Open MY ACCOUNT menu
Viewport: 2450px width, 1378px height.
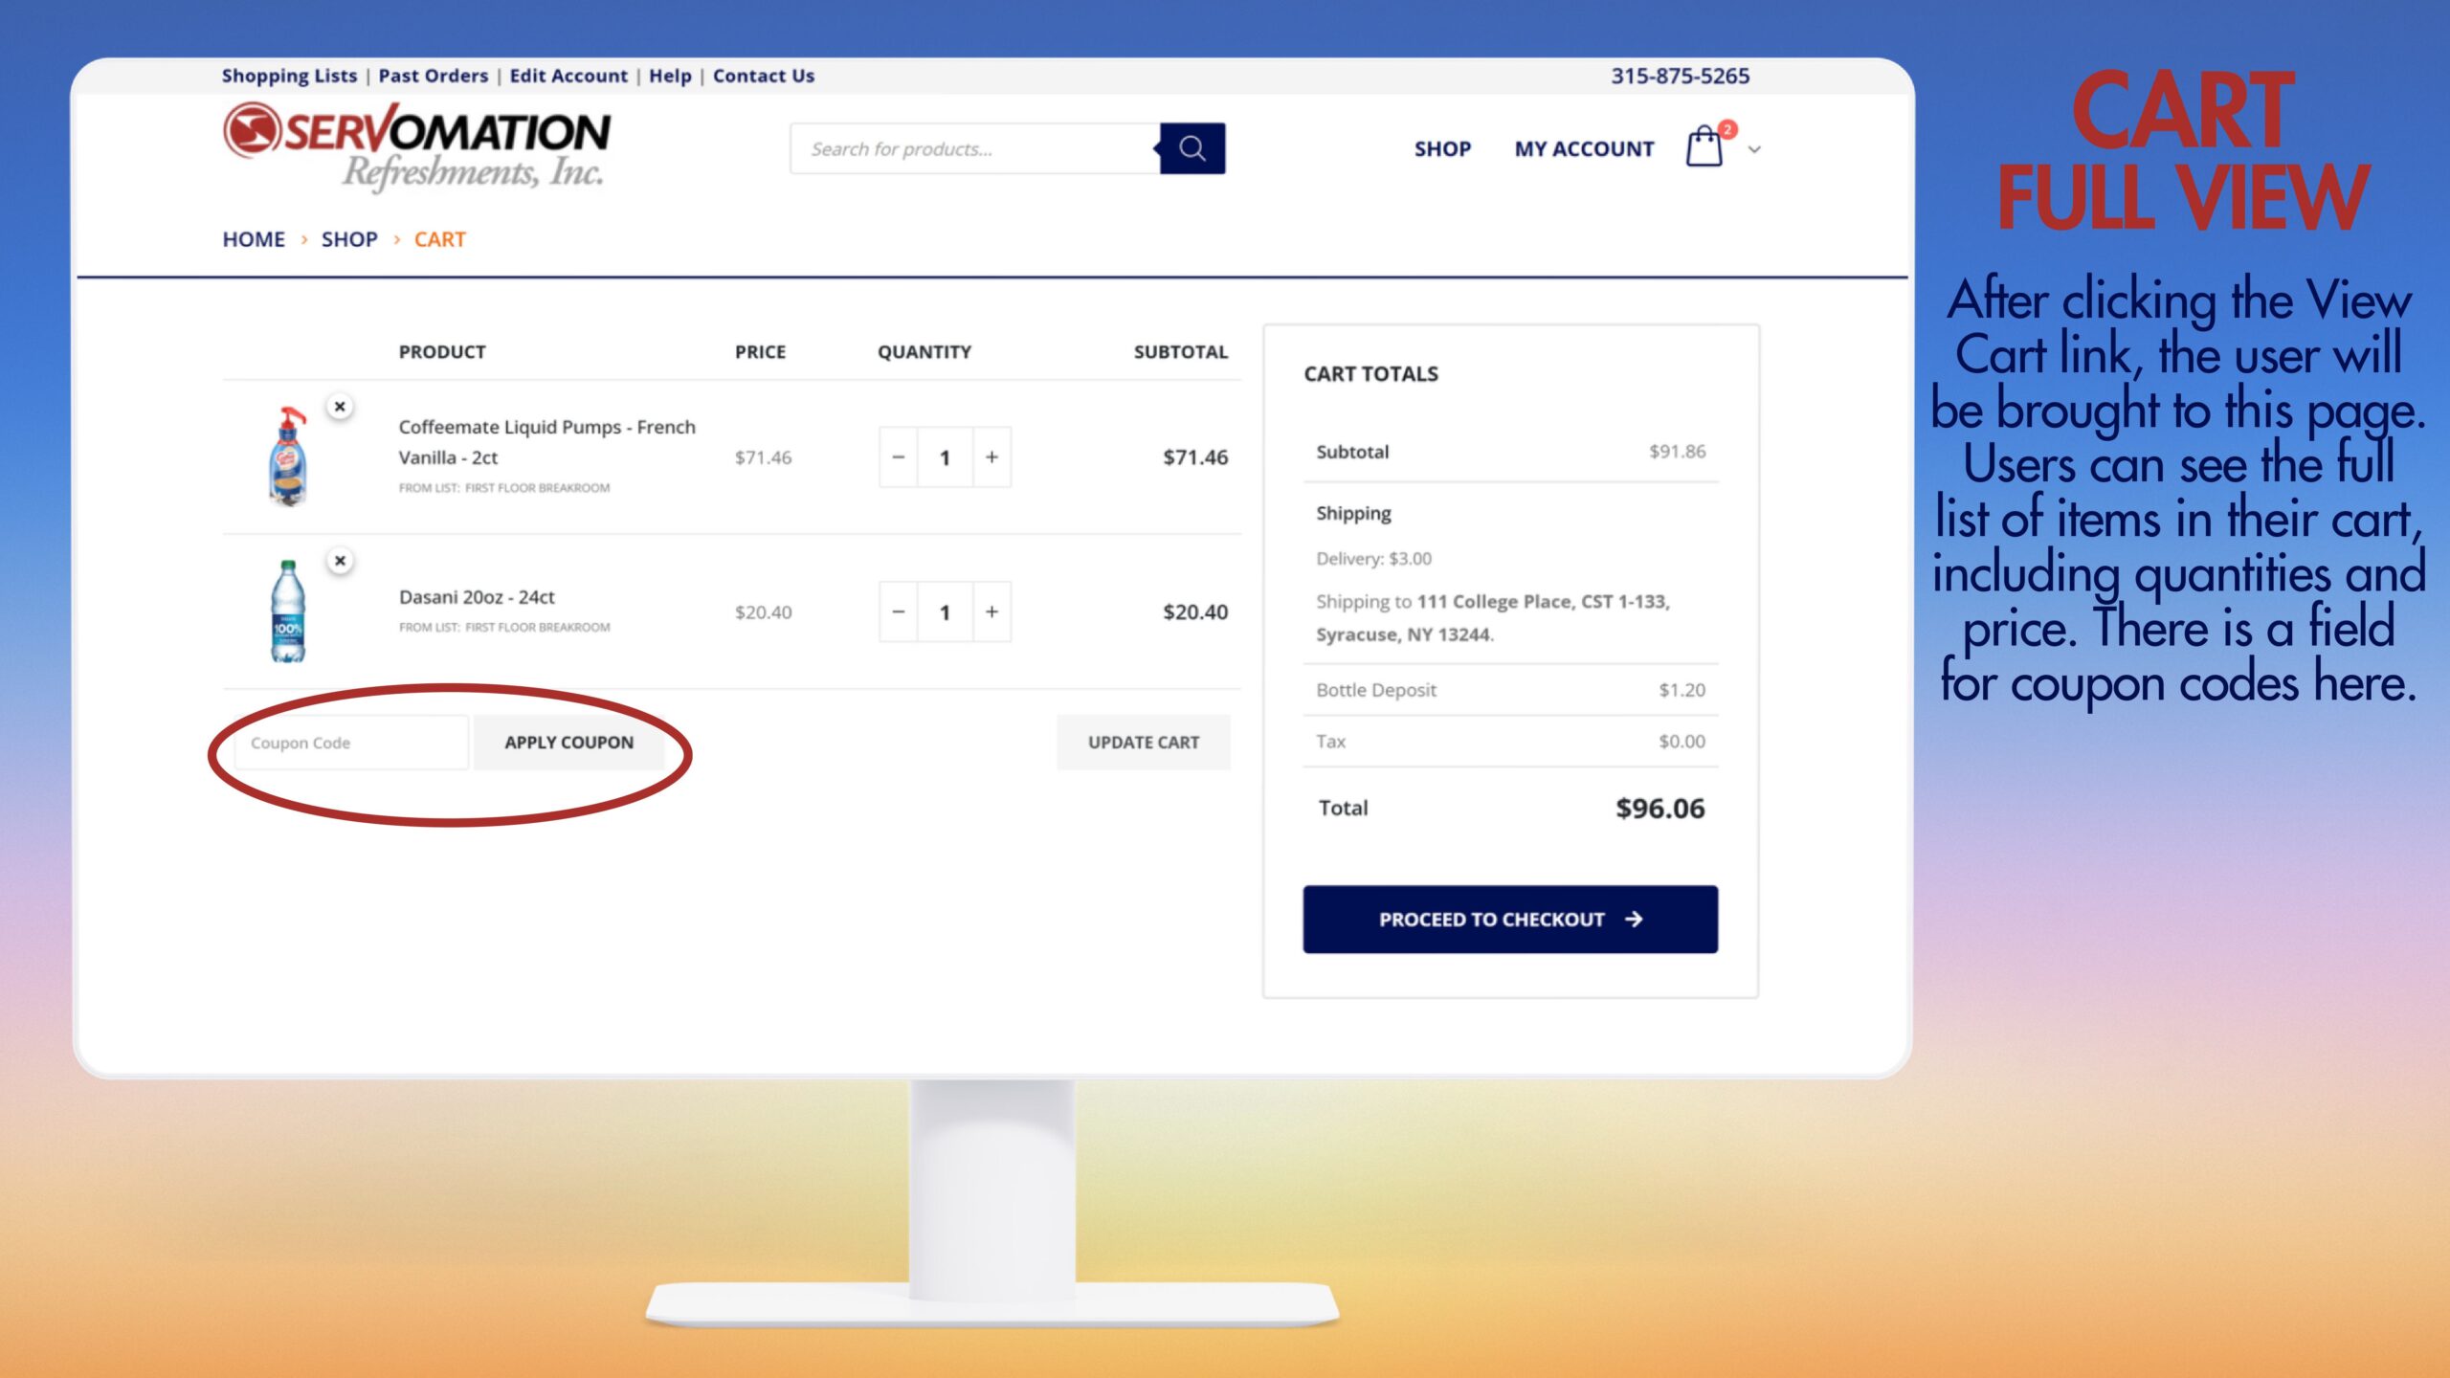click(1584, 149)
